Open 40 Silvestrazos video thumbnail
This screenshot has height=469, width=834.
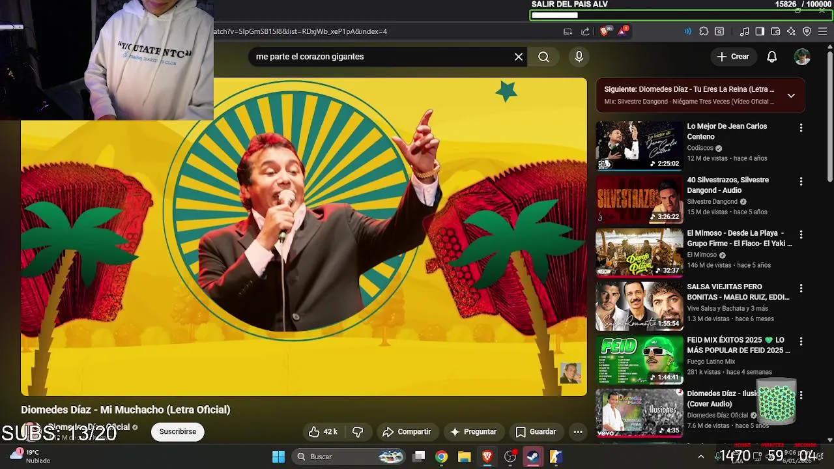[639, 199]
